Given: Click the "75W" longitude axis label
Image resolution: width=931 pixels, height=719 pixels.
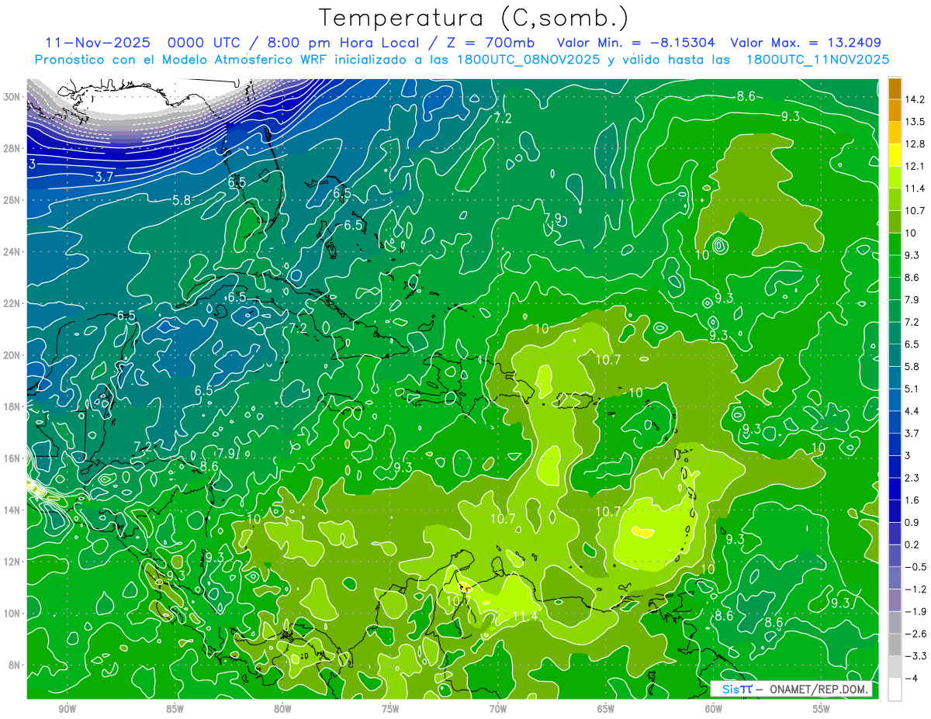Looking at the screenshot, I should point(390,710).
